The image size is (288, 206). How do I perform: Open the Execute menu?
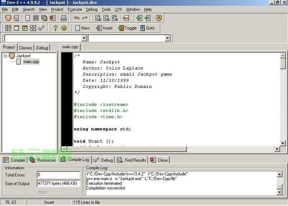click(75, 9)
